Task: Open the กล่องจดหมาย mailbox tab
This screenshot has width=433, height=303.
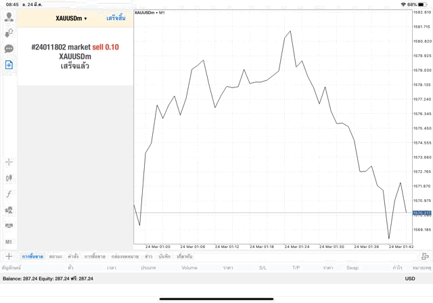Action: (124, 257)
